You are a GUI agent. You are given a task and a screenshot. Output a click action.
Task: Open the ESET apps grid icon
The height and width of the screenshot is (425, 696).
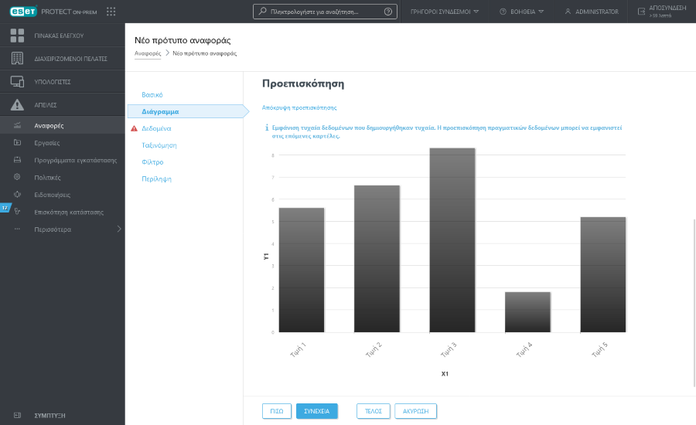coord(111,12)
